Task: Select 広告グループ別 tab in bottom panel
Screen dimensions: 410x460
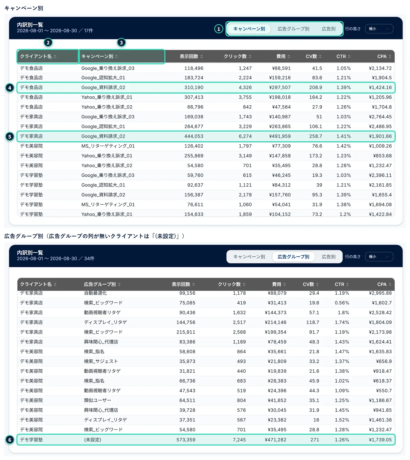Action: [x=293, y=257]
